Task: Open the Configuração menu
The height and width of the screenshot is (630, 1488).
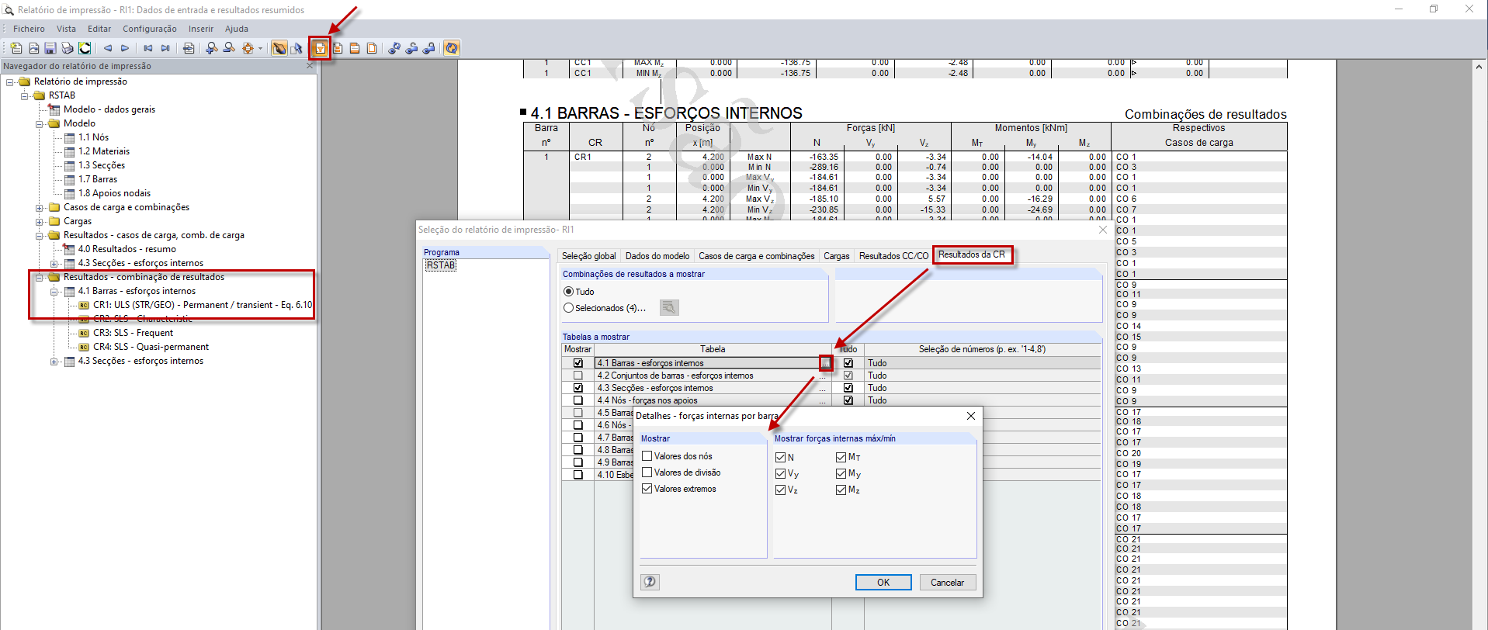Action: tap(150, 29)
